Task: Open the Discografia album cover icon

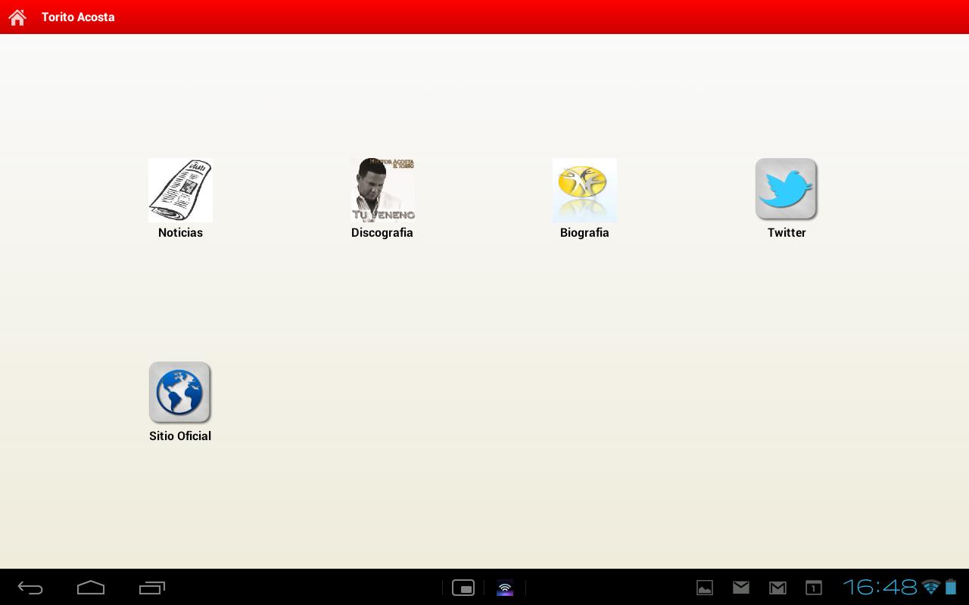Action: 382,190
